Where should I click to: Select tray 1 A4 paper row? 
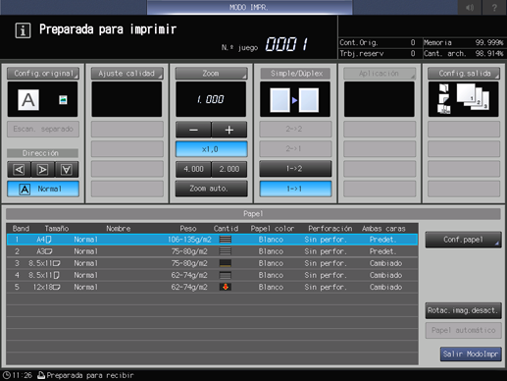[212, 240]
